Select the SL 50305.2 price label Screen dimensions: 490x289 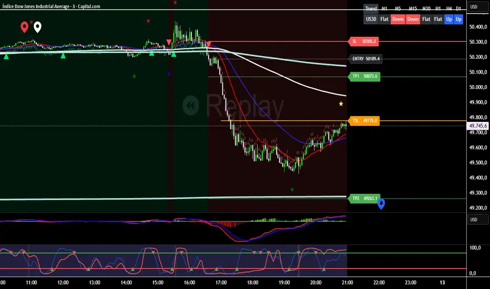tap(364, 41)
